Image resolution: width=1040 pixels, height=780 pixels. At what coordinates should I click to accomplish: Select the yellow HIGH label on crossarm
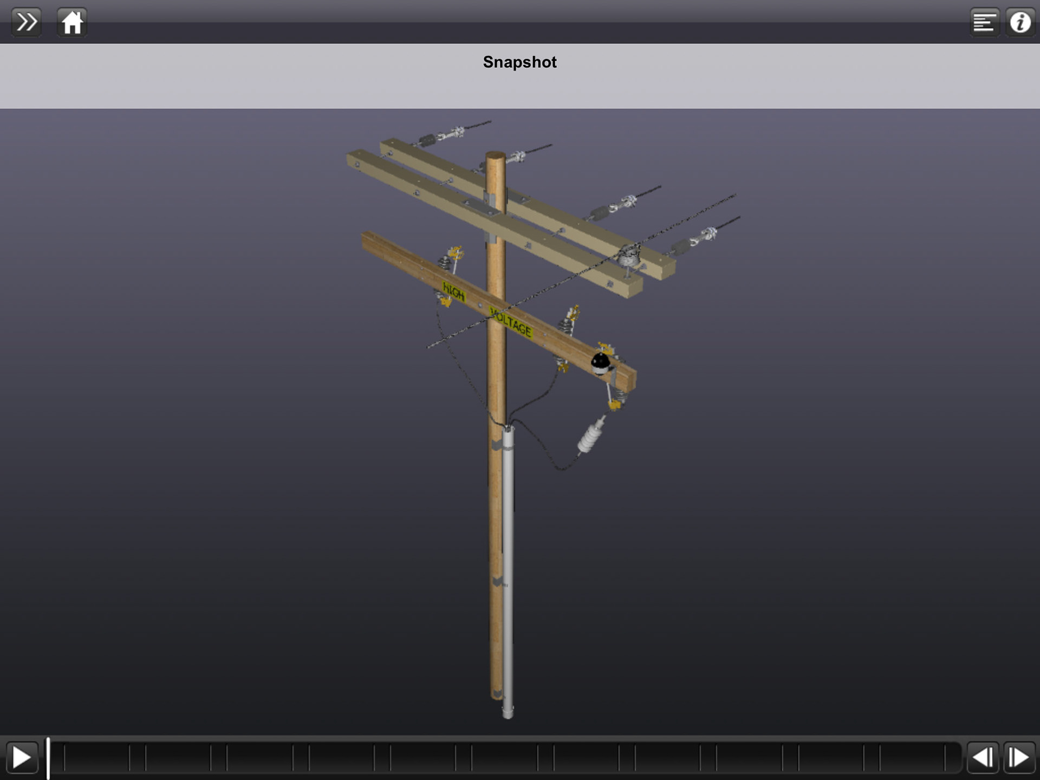453,292
